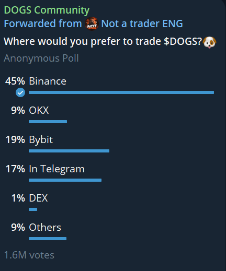
Task: Click the 45% Binance percentage label
Action: click(x=15, y=81)
